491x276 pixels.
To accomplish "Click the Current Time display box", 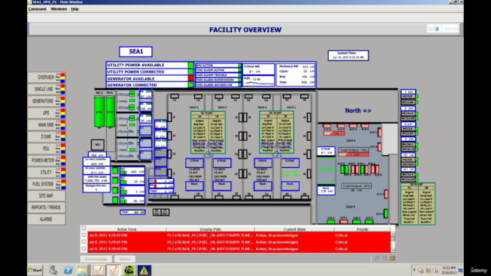I will [x=348, y=55].
